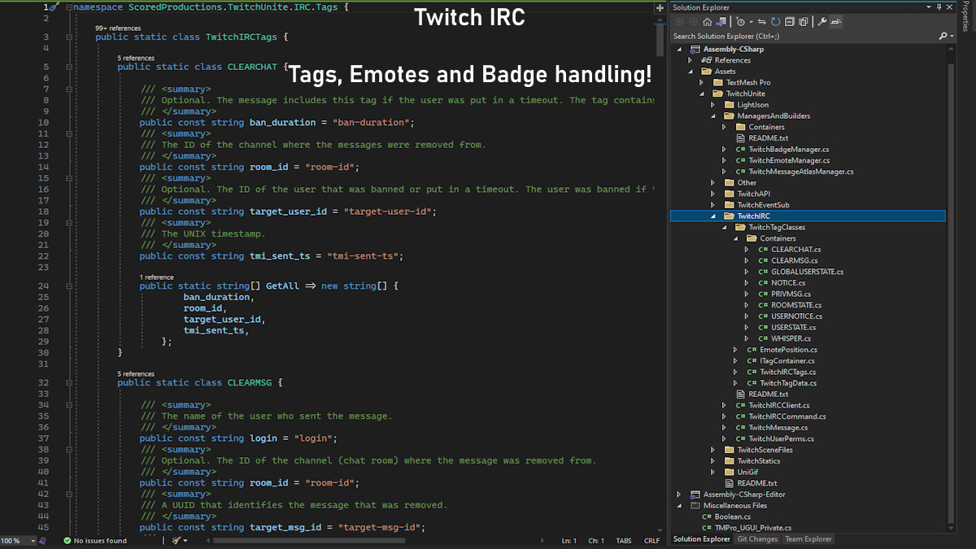Click Collapse All in Solution Explorer toolbar

click(789, 22)
